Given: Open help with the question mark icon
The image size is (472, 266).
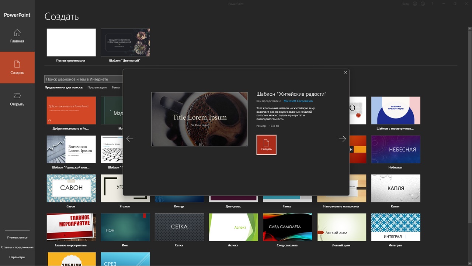Looking at the screenshot, I should 432,4.
